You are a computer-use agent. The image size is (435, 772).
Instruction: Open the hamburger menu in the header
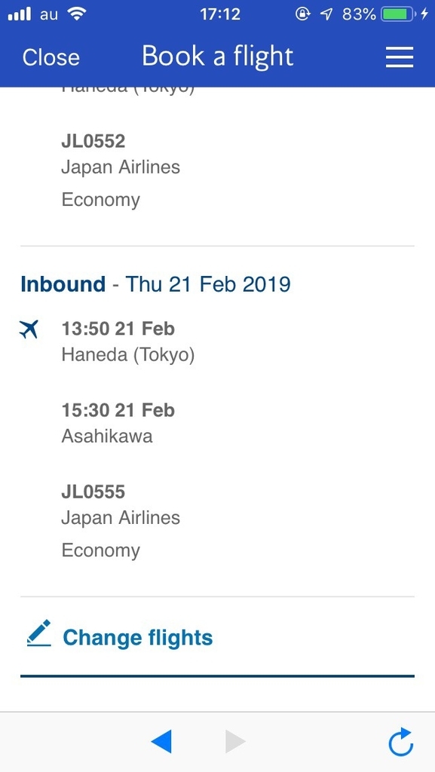[x=399, y=57]
